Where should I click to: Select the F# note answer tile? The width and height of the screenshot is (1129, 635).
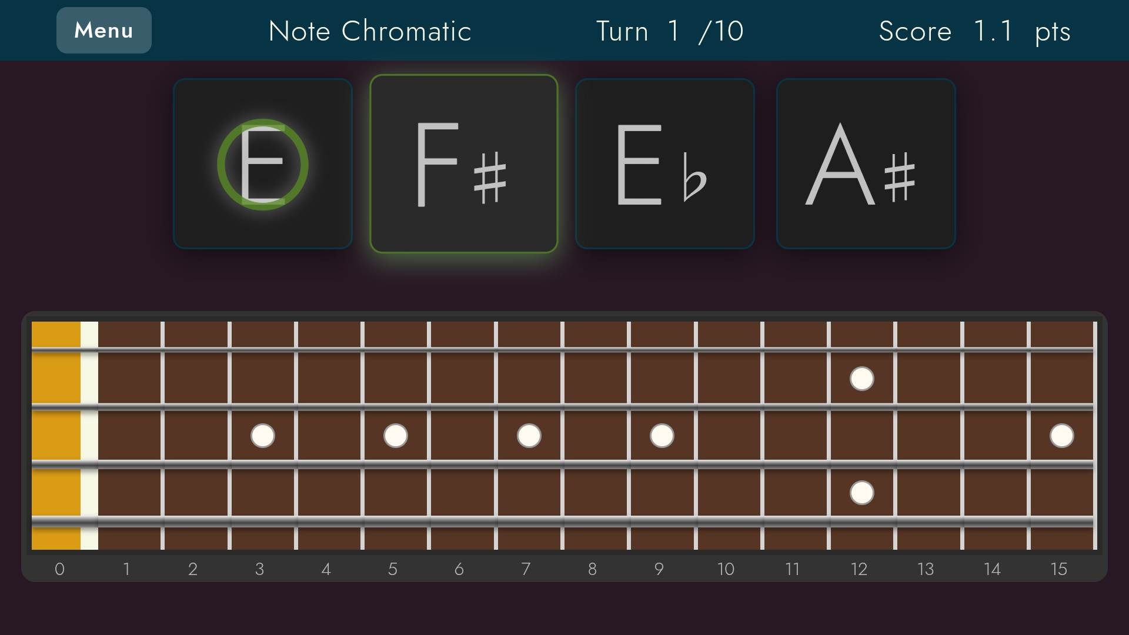tap(465, 163)
